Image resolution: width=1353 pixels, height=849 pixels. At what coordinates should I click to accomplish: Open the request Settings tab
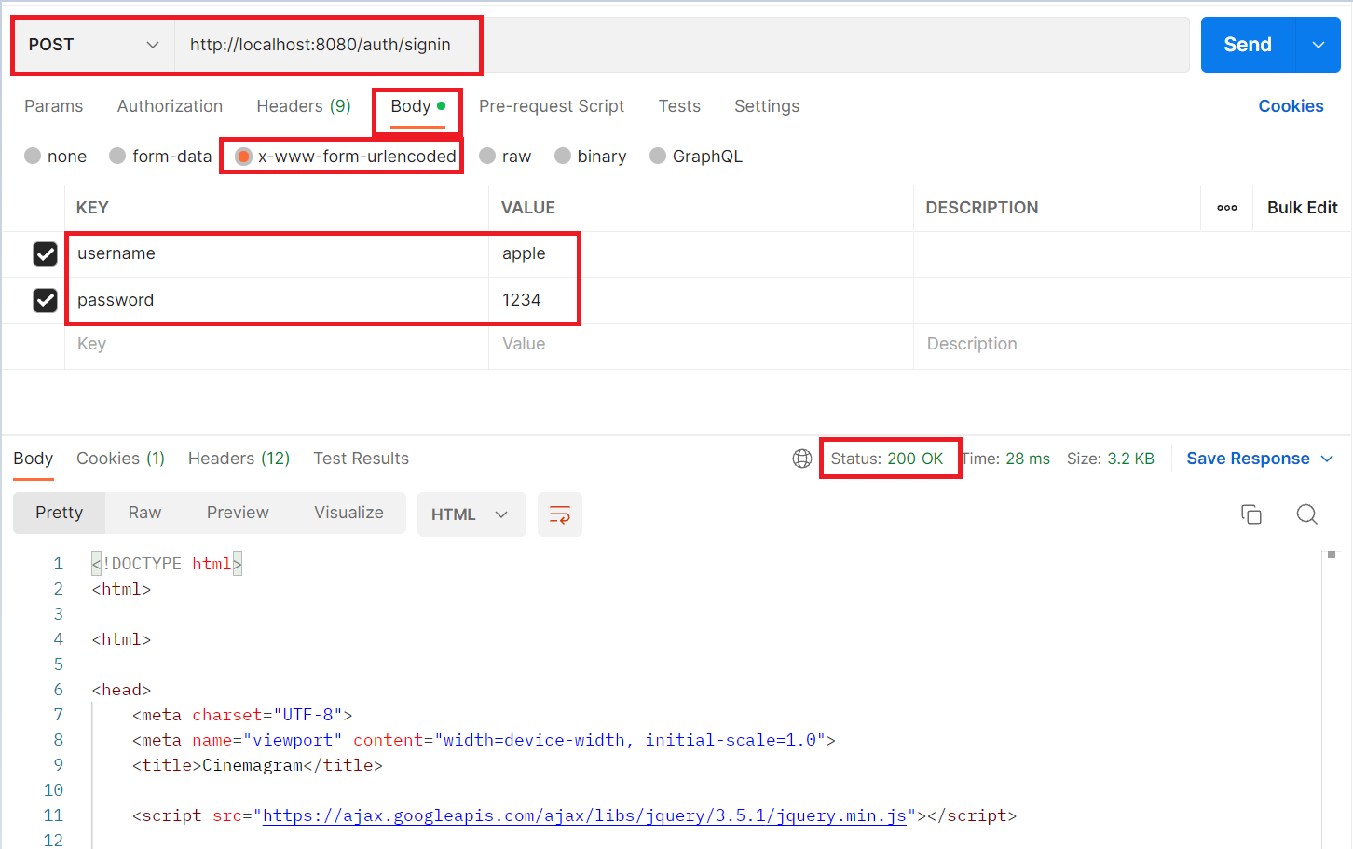(767, 106)
